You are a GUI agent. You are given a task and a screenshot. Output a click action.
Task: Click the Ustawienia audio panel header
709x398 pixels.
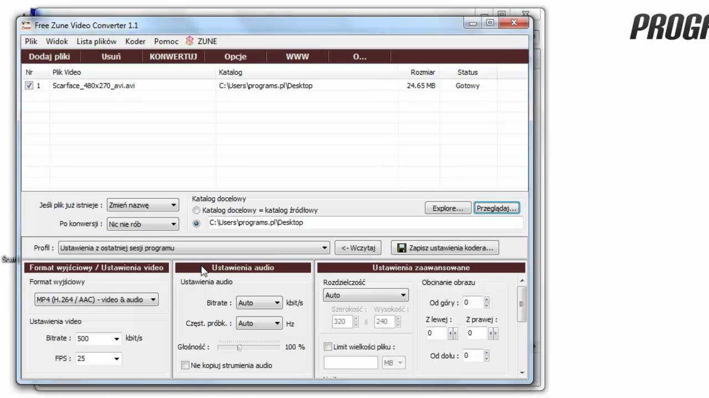click(243, 268)
